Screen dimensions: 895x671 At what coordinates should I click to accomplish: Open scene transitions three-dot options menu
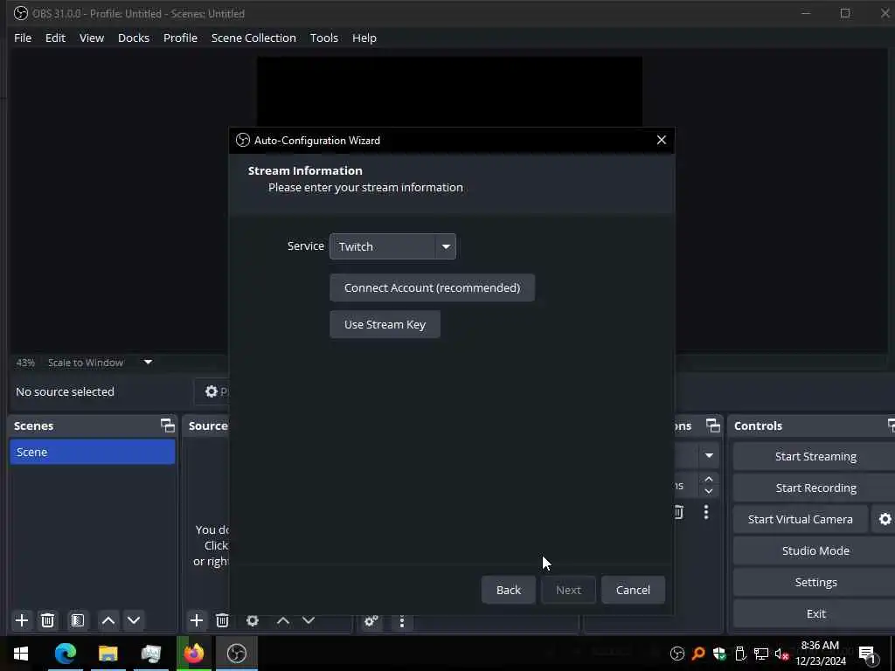[706, 512]
